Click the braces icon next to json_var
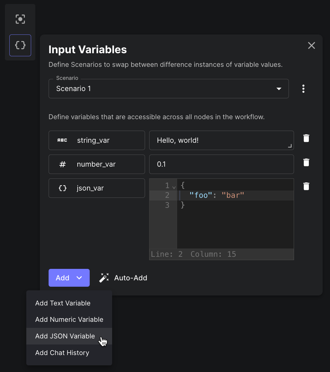Viewport: 330px width, 372px height. point(62,188)
